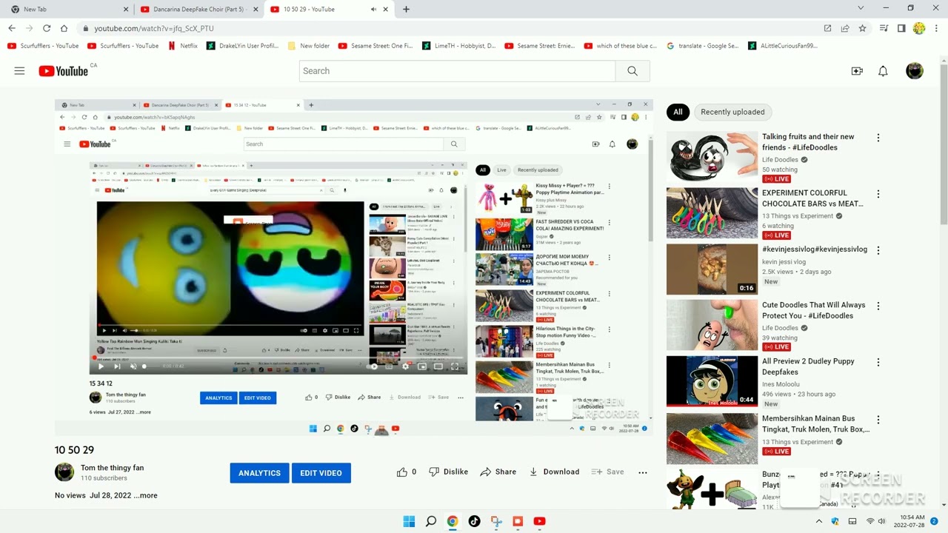
Task: Open options menu for Talking fruits video
Action: click(x=878, y=138)
